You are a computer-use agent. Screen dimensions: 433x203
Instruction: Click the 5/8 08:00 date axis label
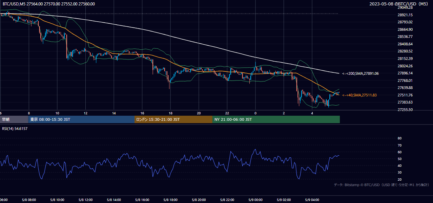29,200
